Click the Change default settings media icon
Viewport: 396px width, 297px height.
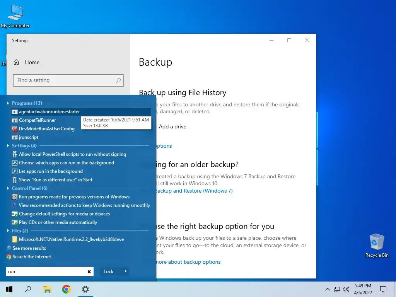15,214
